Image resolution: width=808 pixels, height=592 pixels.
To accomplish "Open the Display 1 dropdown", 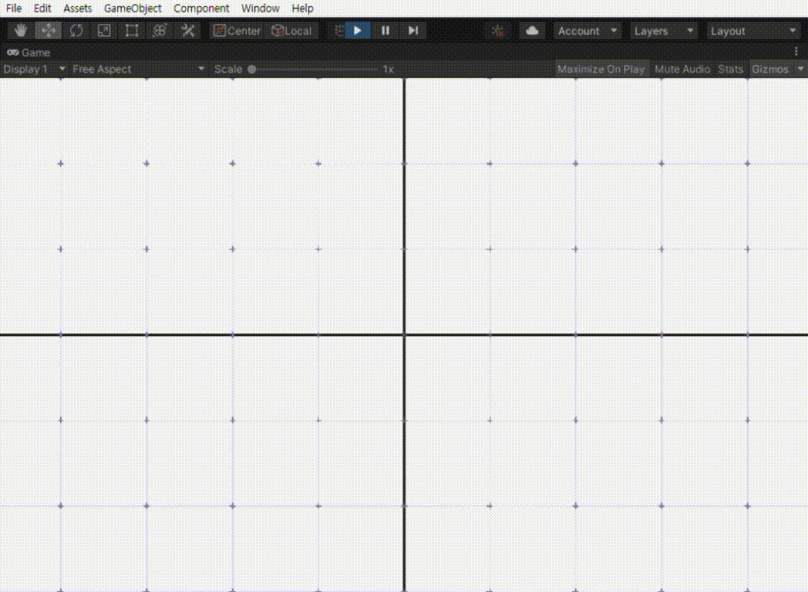I will (34, 69).
